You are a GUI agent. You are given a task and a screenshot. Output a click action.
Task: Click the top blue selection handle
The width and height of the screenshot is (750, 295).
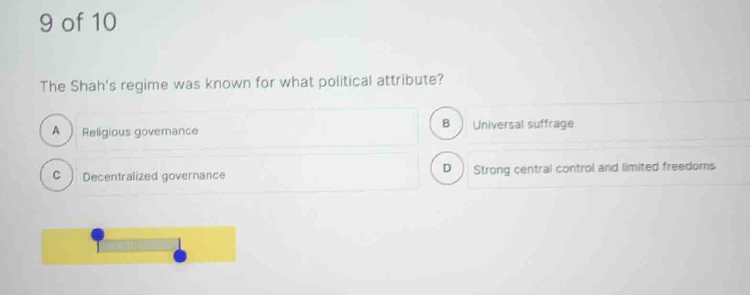coord(98,234)
